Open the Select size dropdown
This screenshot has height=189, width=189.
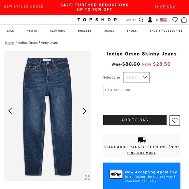(x=136, y=77)
